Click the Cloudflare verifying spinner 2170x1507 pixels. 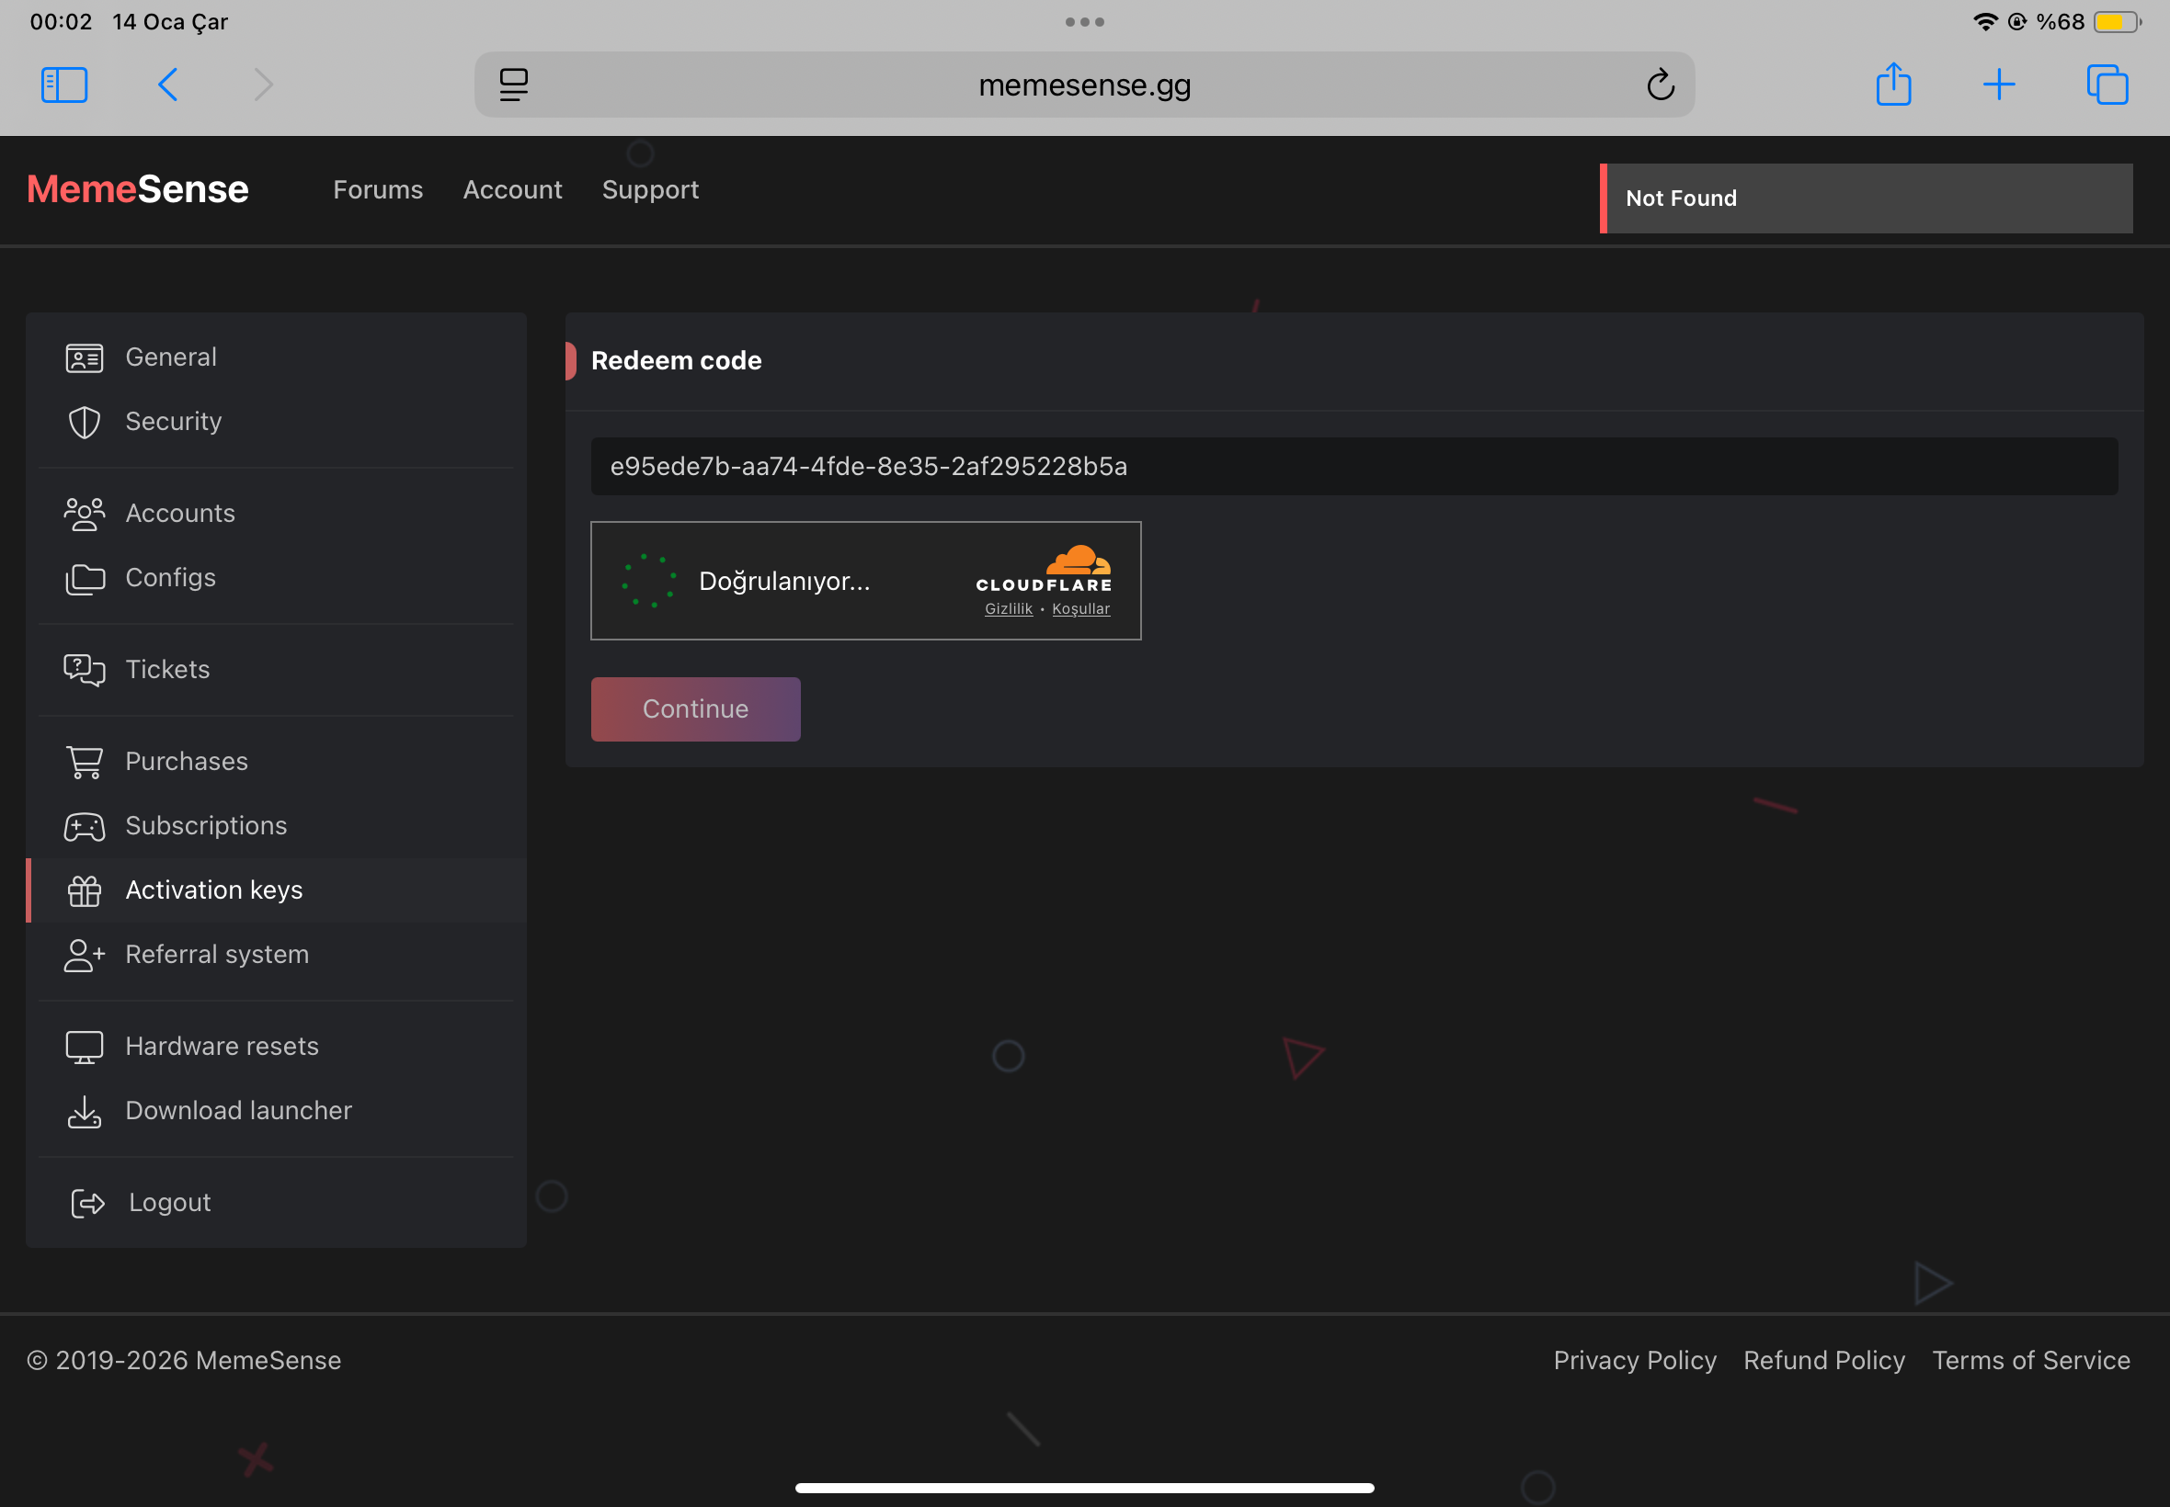(x=649, y=581)
